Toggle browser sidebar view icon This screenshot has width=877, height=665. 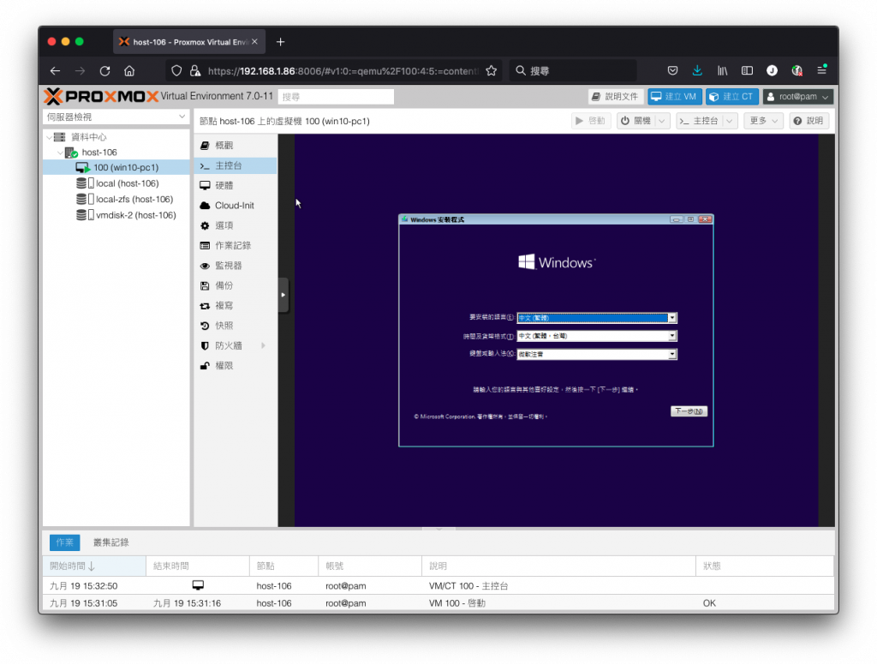click(x=747, y=70)
